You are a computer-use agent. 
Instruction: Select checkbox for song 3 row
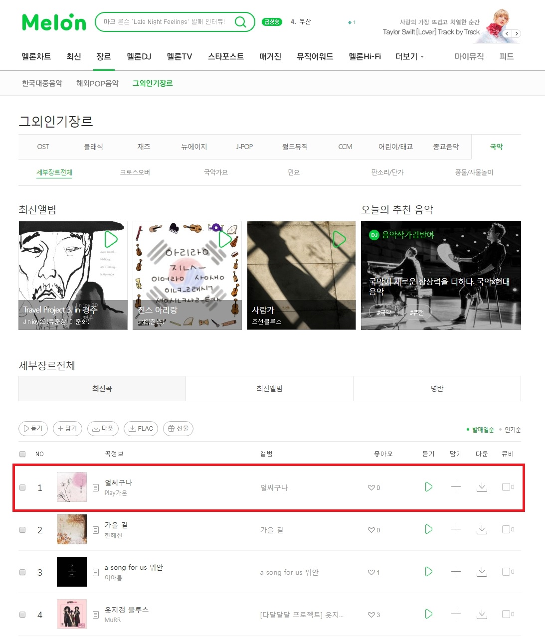coord(22,572)
